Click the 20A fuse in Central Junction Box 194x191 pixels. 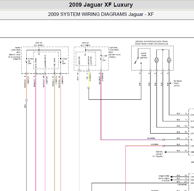tap(101, 58)
